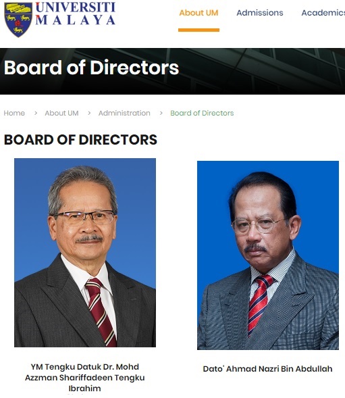The width and height of the screenshot is (345, 398).
Task: Open Tengku Mohd Azzman's portrait photo
Action: (x=85, y=253)
